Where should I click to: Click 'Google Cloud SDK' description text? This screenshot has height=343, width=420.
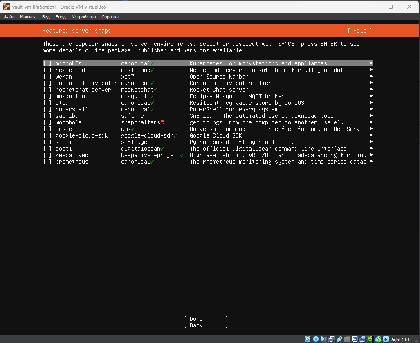[216, 136]
